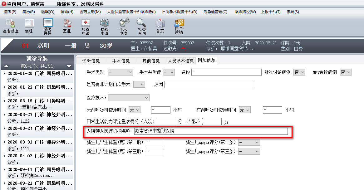The width and height of the screenshot is (364, 190).
Task: Open the 医嘱(O) menu
Action: click(x=47, y=12)
